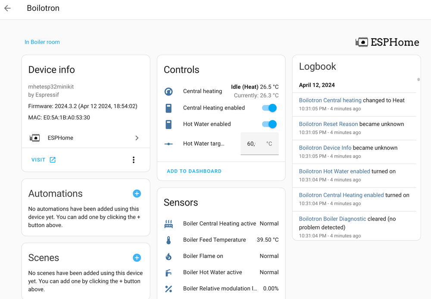Add a new scene with plus icon
Image resolution: width=431 pixels, height=299 pixels.
(137, 258)
